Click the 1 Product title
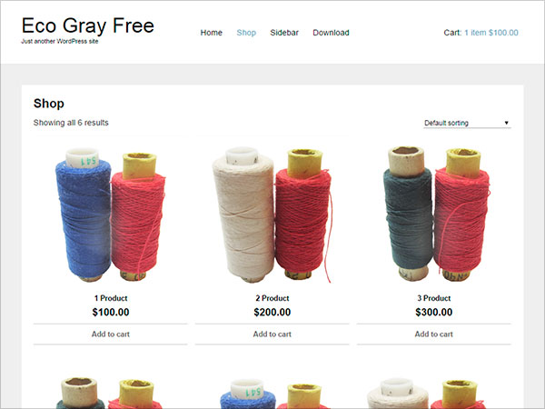Screen dimensions: 545x409 111,298
